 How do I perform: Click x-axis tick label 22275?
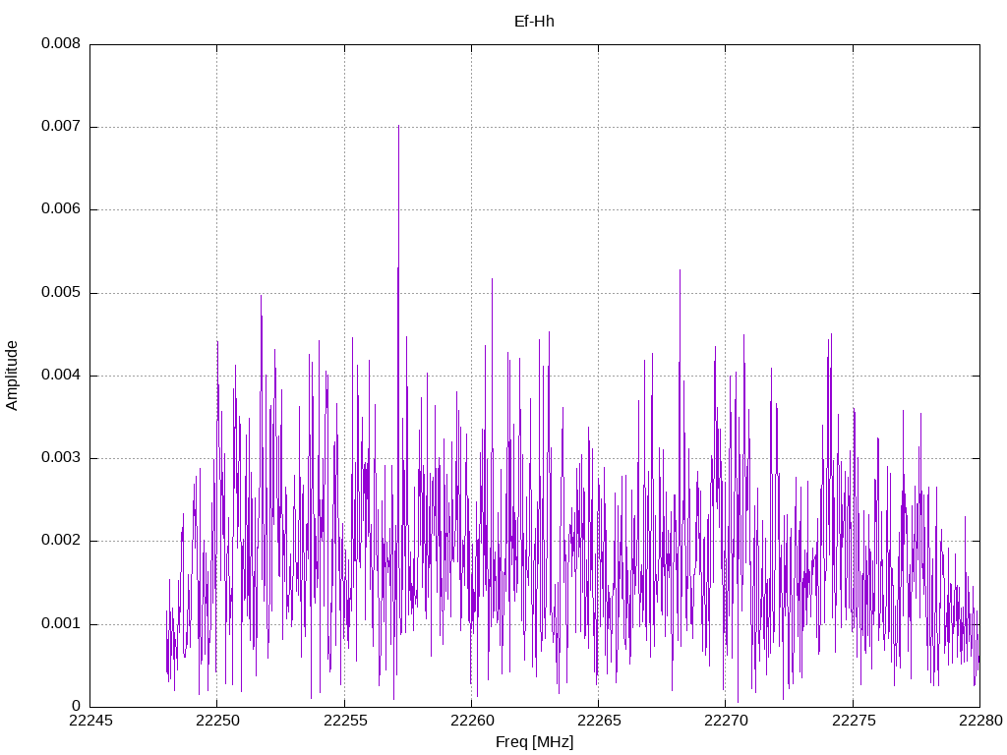(854, 721)
